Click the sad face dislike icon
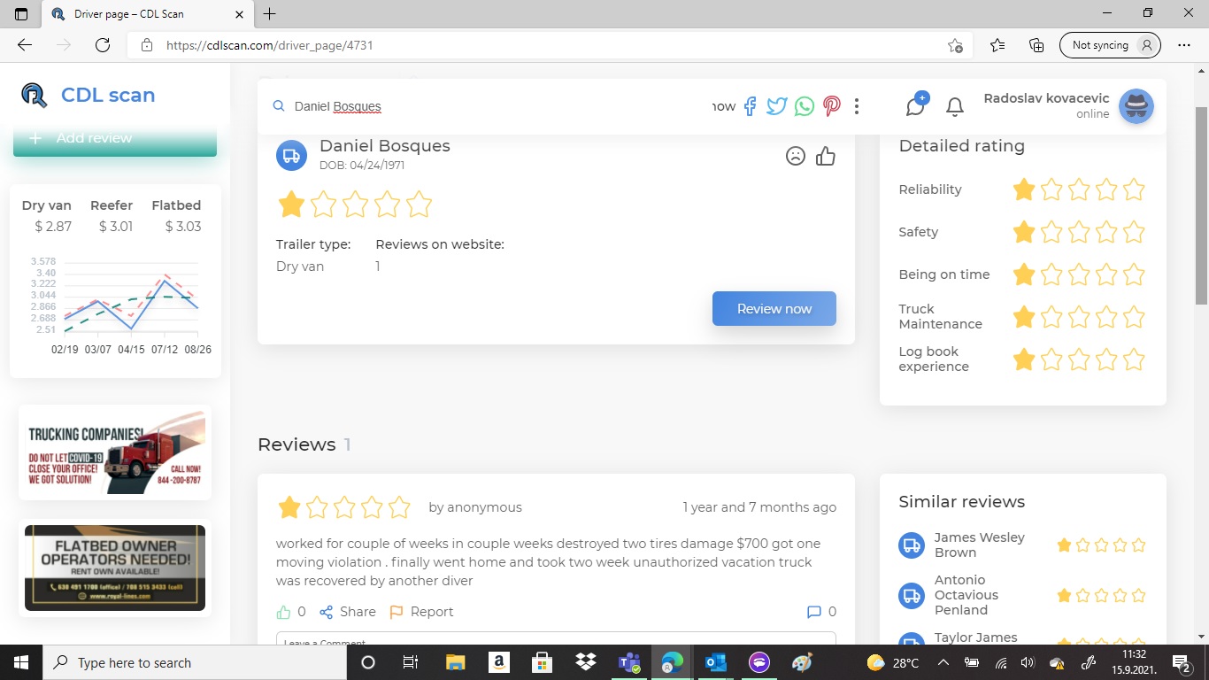This screenshot has height=680, width=1209. [796, 156]
